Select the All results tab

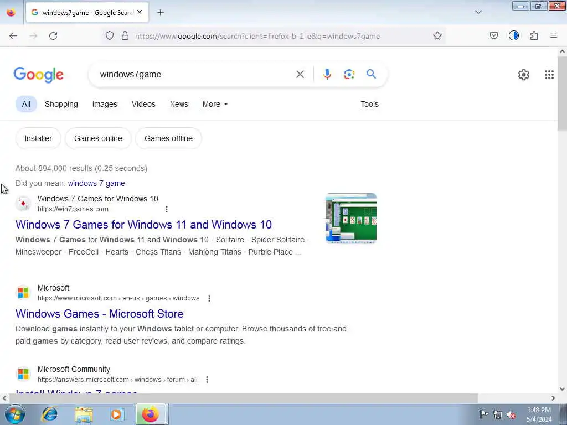26,104
